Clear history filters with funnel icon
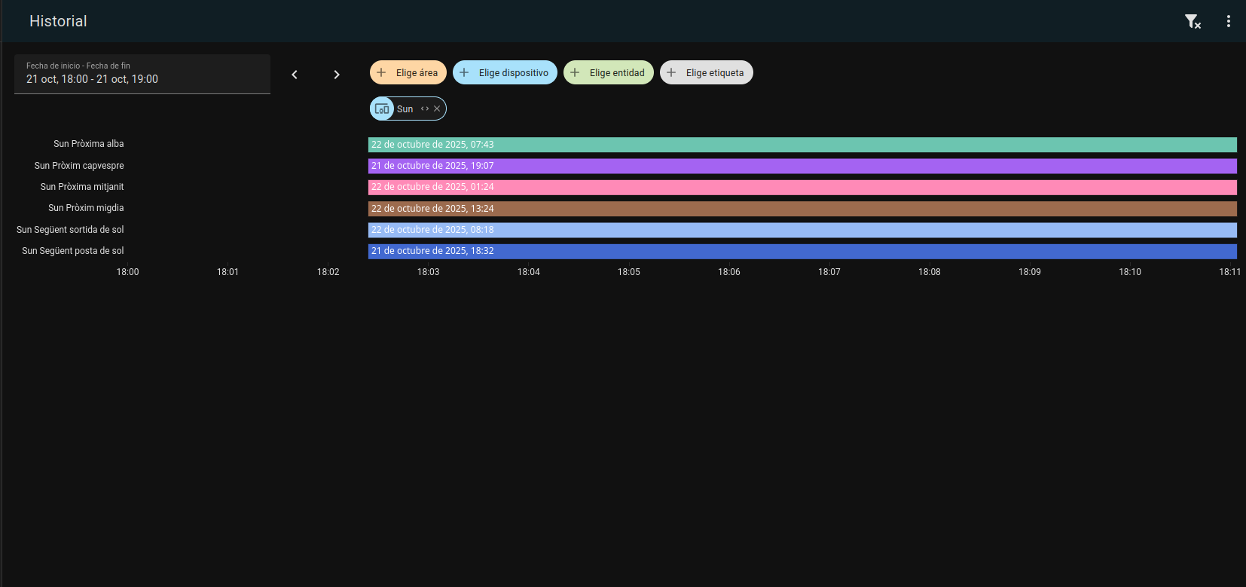 pyautogui.click(x=1192, y=22)
